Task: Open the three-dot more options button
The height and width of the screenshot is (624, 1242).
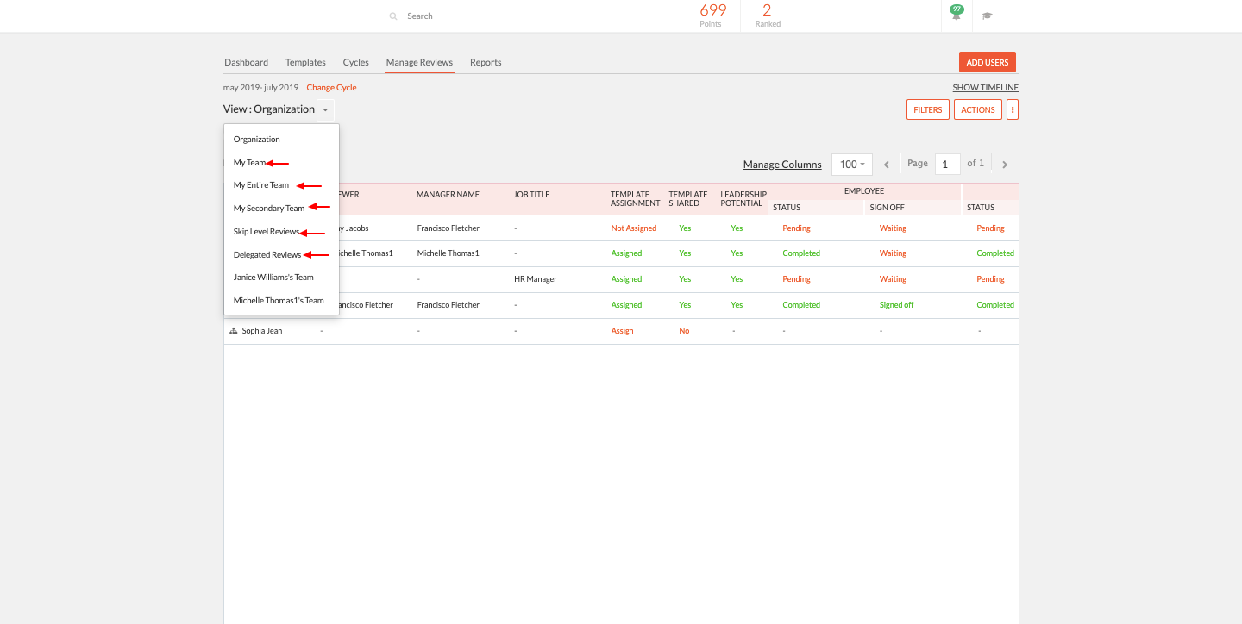Action: pyautogui.click(x=1013, y=109)
